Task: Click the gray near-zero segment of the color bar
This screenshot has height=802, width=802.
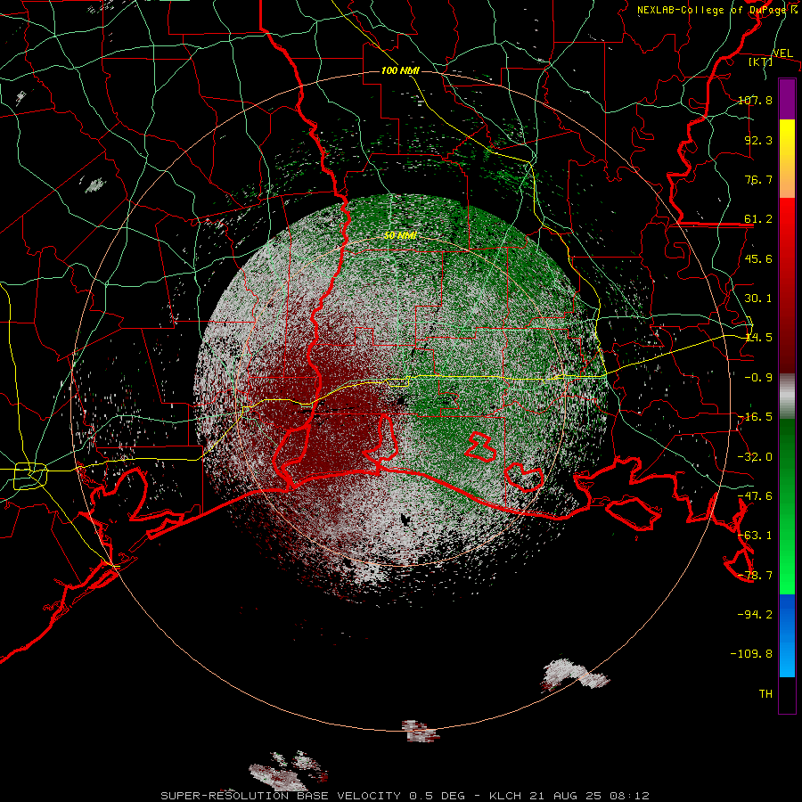Action: 787,397
